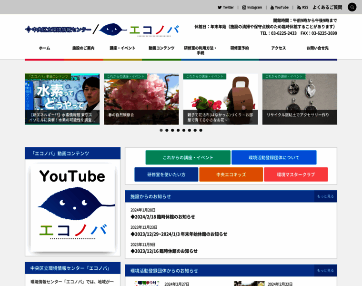Image resolution: width=362 pixels, height=286 pixels.
Task: Click the orange 中央エコキッズ button
Action: coord(231,174)
